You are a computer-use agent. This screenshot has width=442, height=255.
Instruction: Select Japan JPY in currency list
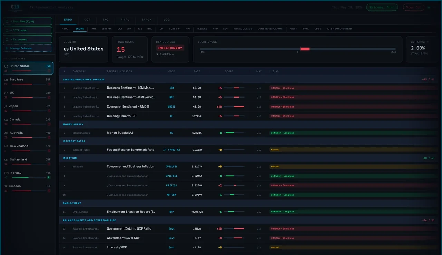28,108
